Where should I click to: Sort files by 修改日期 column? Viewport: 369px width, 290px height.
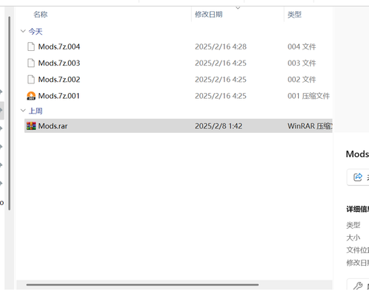(209, 14)
